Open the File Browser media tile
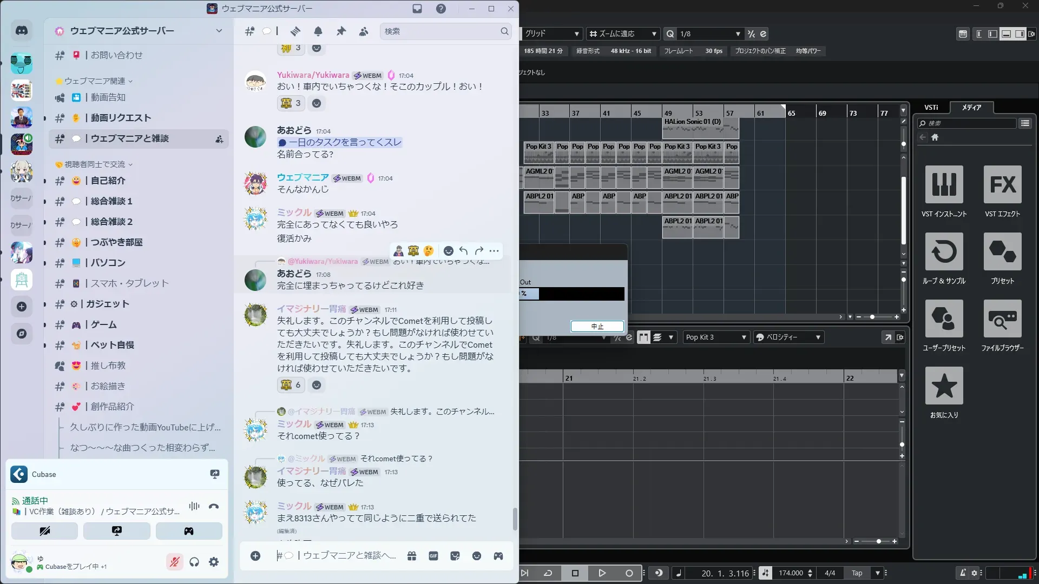The image size is (1039, 584). [1002, 319]
